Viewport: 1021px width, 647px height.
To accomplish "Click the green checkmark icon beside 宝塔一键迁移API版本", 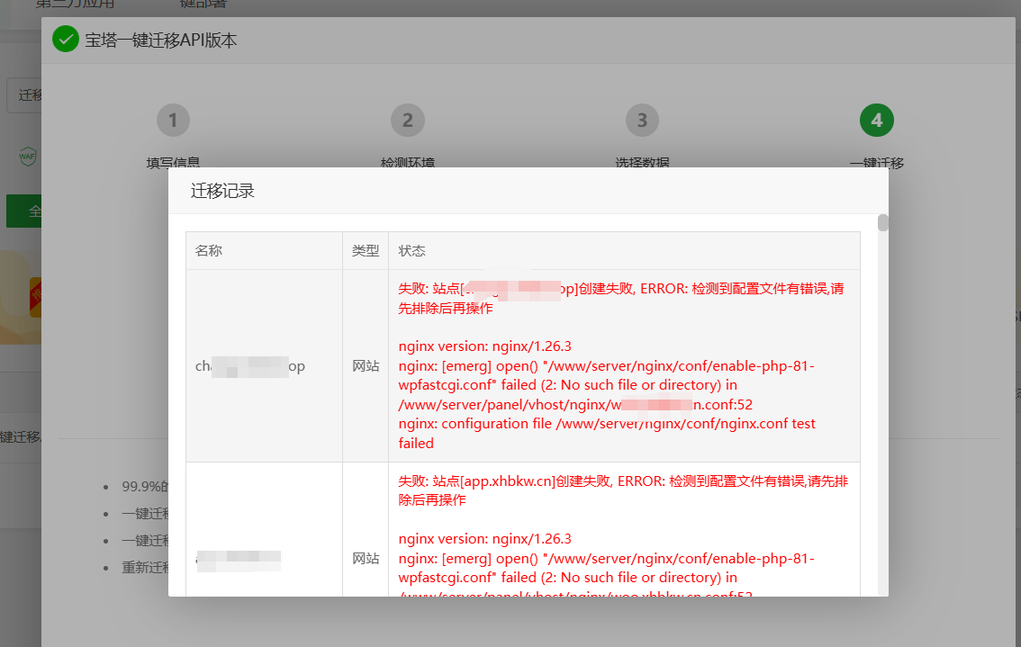I will tap(66, 39).
